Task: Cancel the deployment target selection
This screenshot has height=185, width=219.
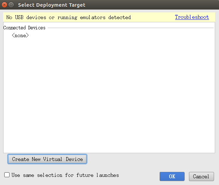Action: (x=201, y=177)
